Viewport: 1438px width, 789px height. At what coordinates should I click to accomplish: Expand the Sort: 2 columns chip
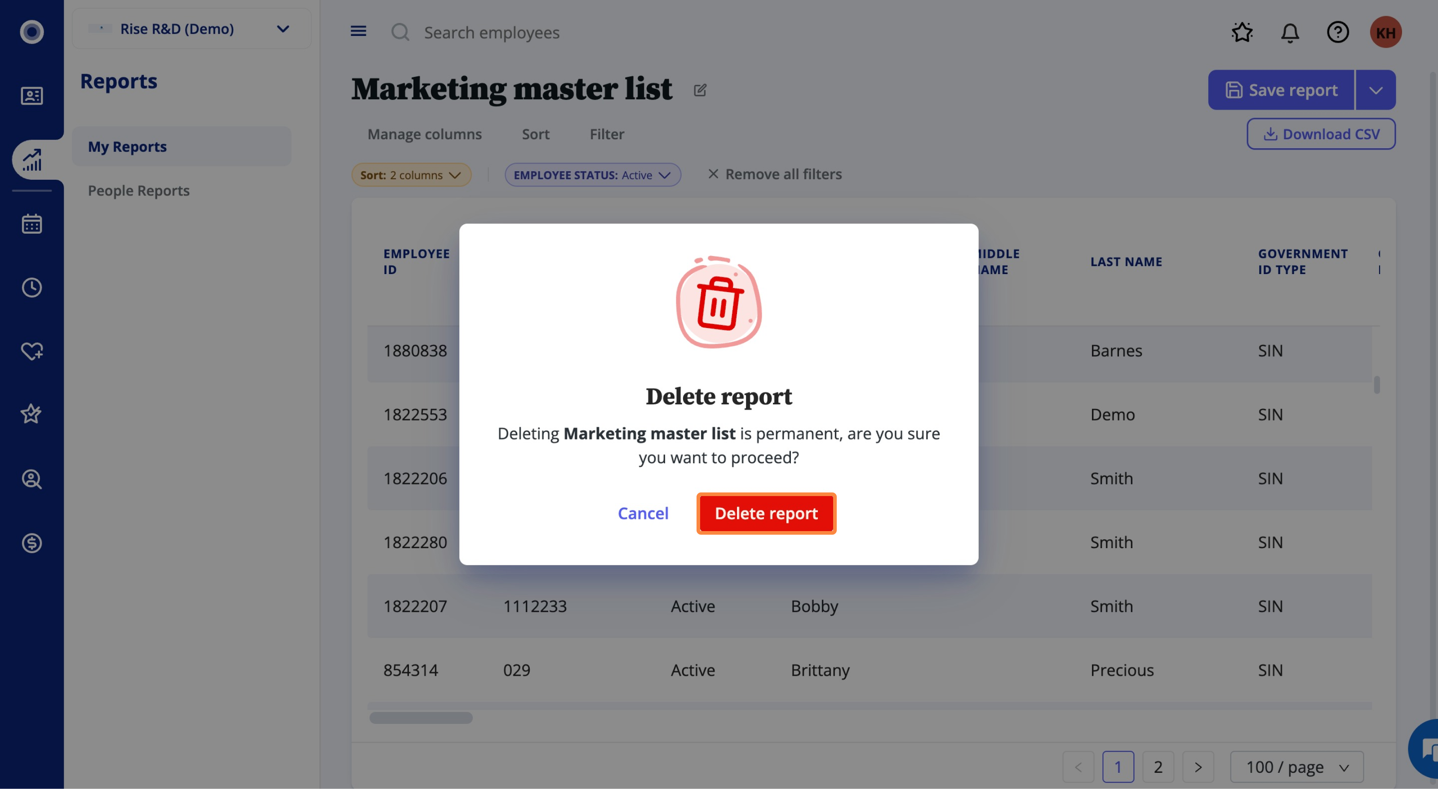411,175
